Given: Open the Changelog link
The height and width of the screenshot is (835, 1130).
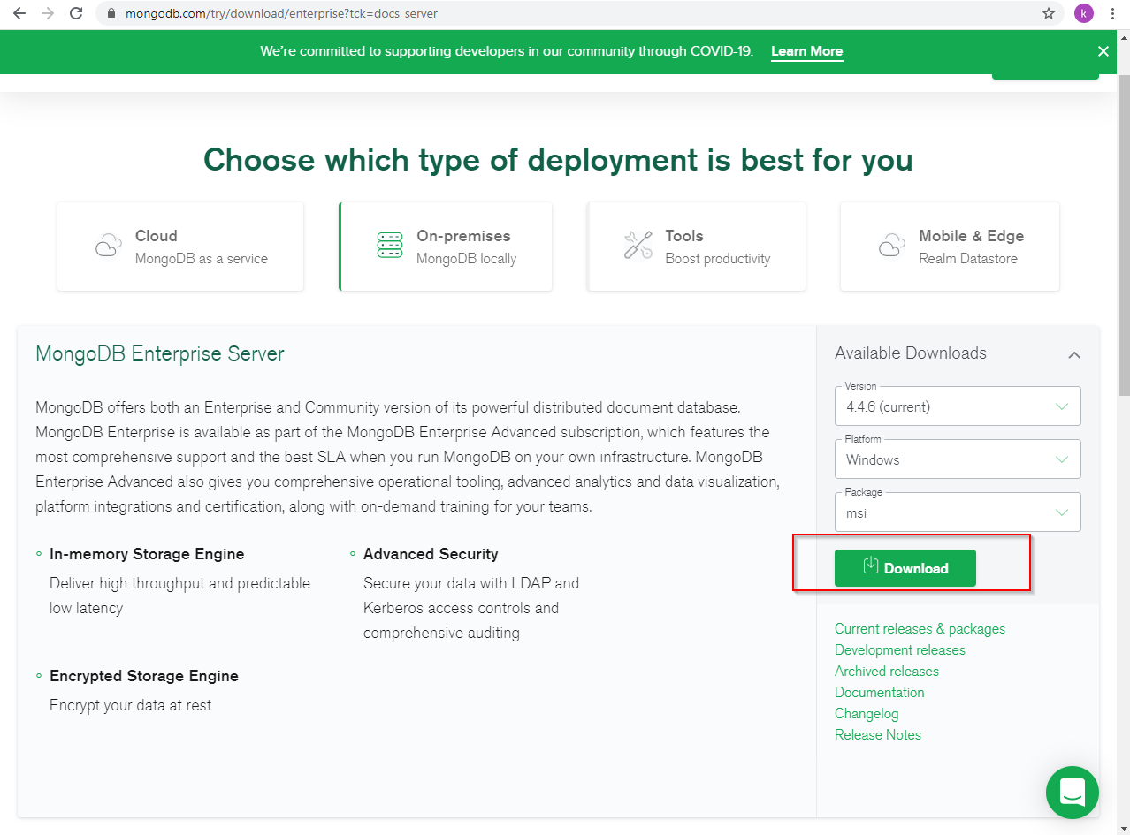Looking at the screenshot, I should pos(867,714).
